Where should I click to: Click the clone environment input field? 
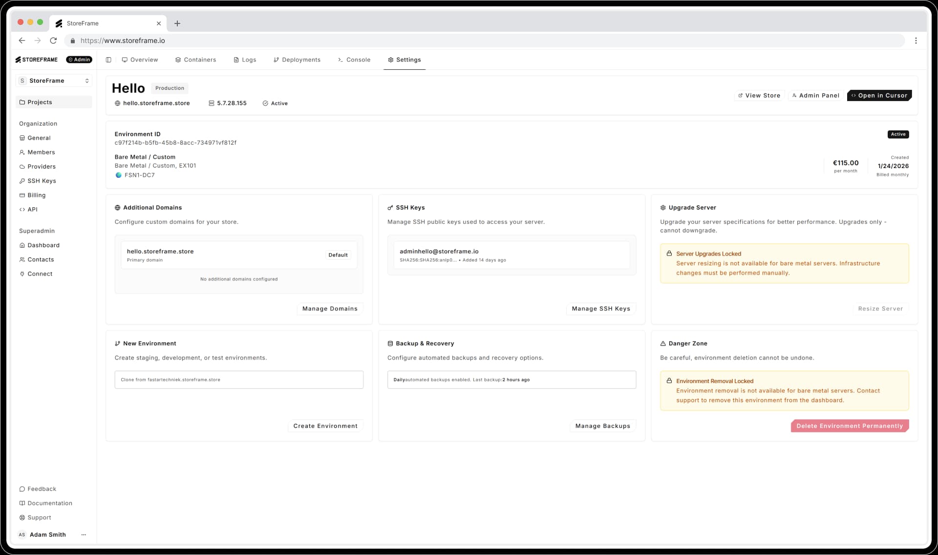[x=238, y=380]
